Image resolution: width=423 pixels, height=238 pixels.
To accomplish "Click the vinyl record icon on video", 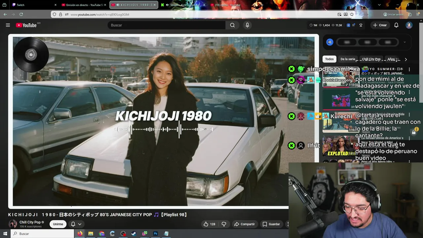I will click(31, 55).
